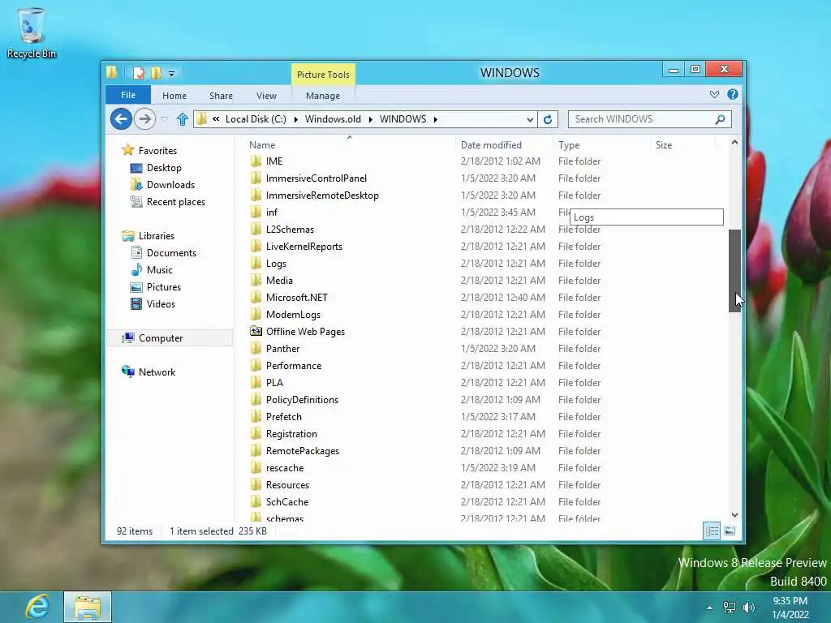Click the scrollbar down arrow
831x623 pixels.
(734, 515)
